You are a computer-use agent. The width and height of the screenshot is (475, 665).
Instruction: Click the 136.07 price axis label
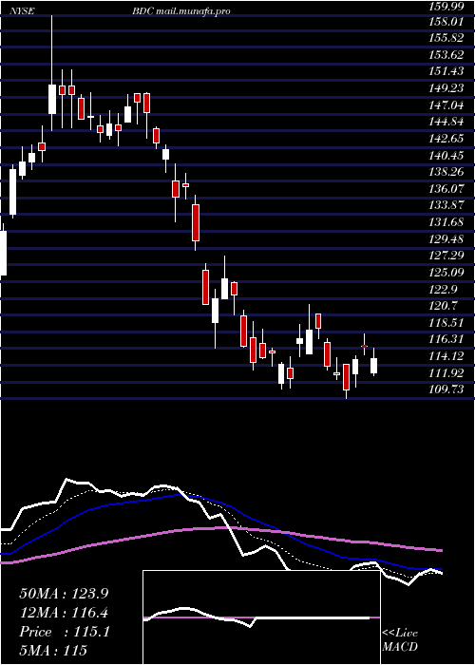[445, 189]
